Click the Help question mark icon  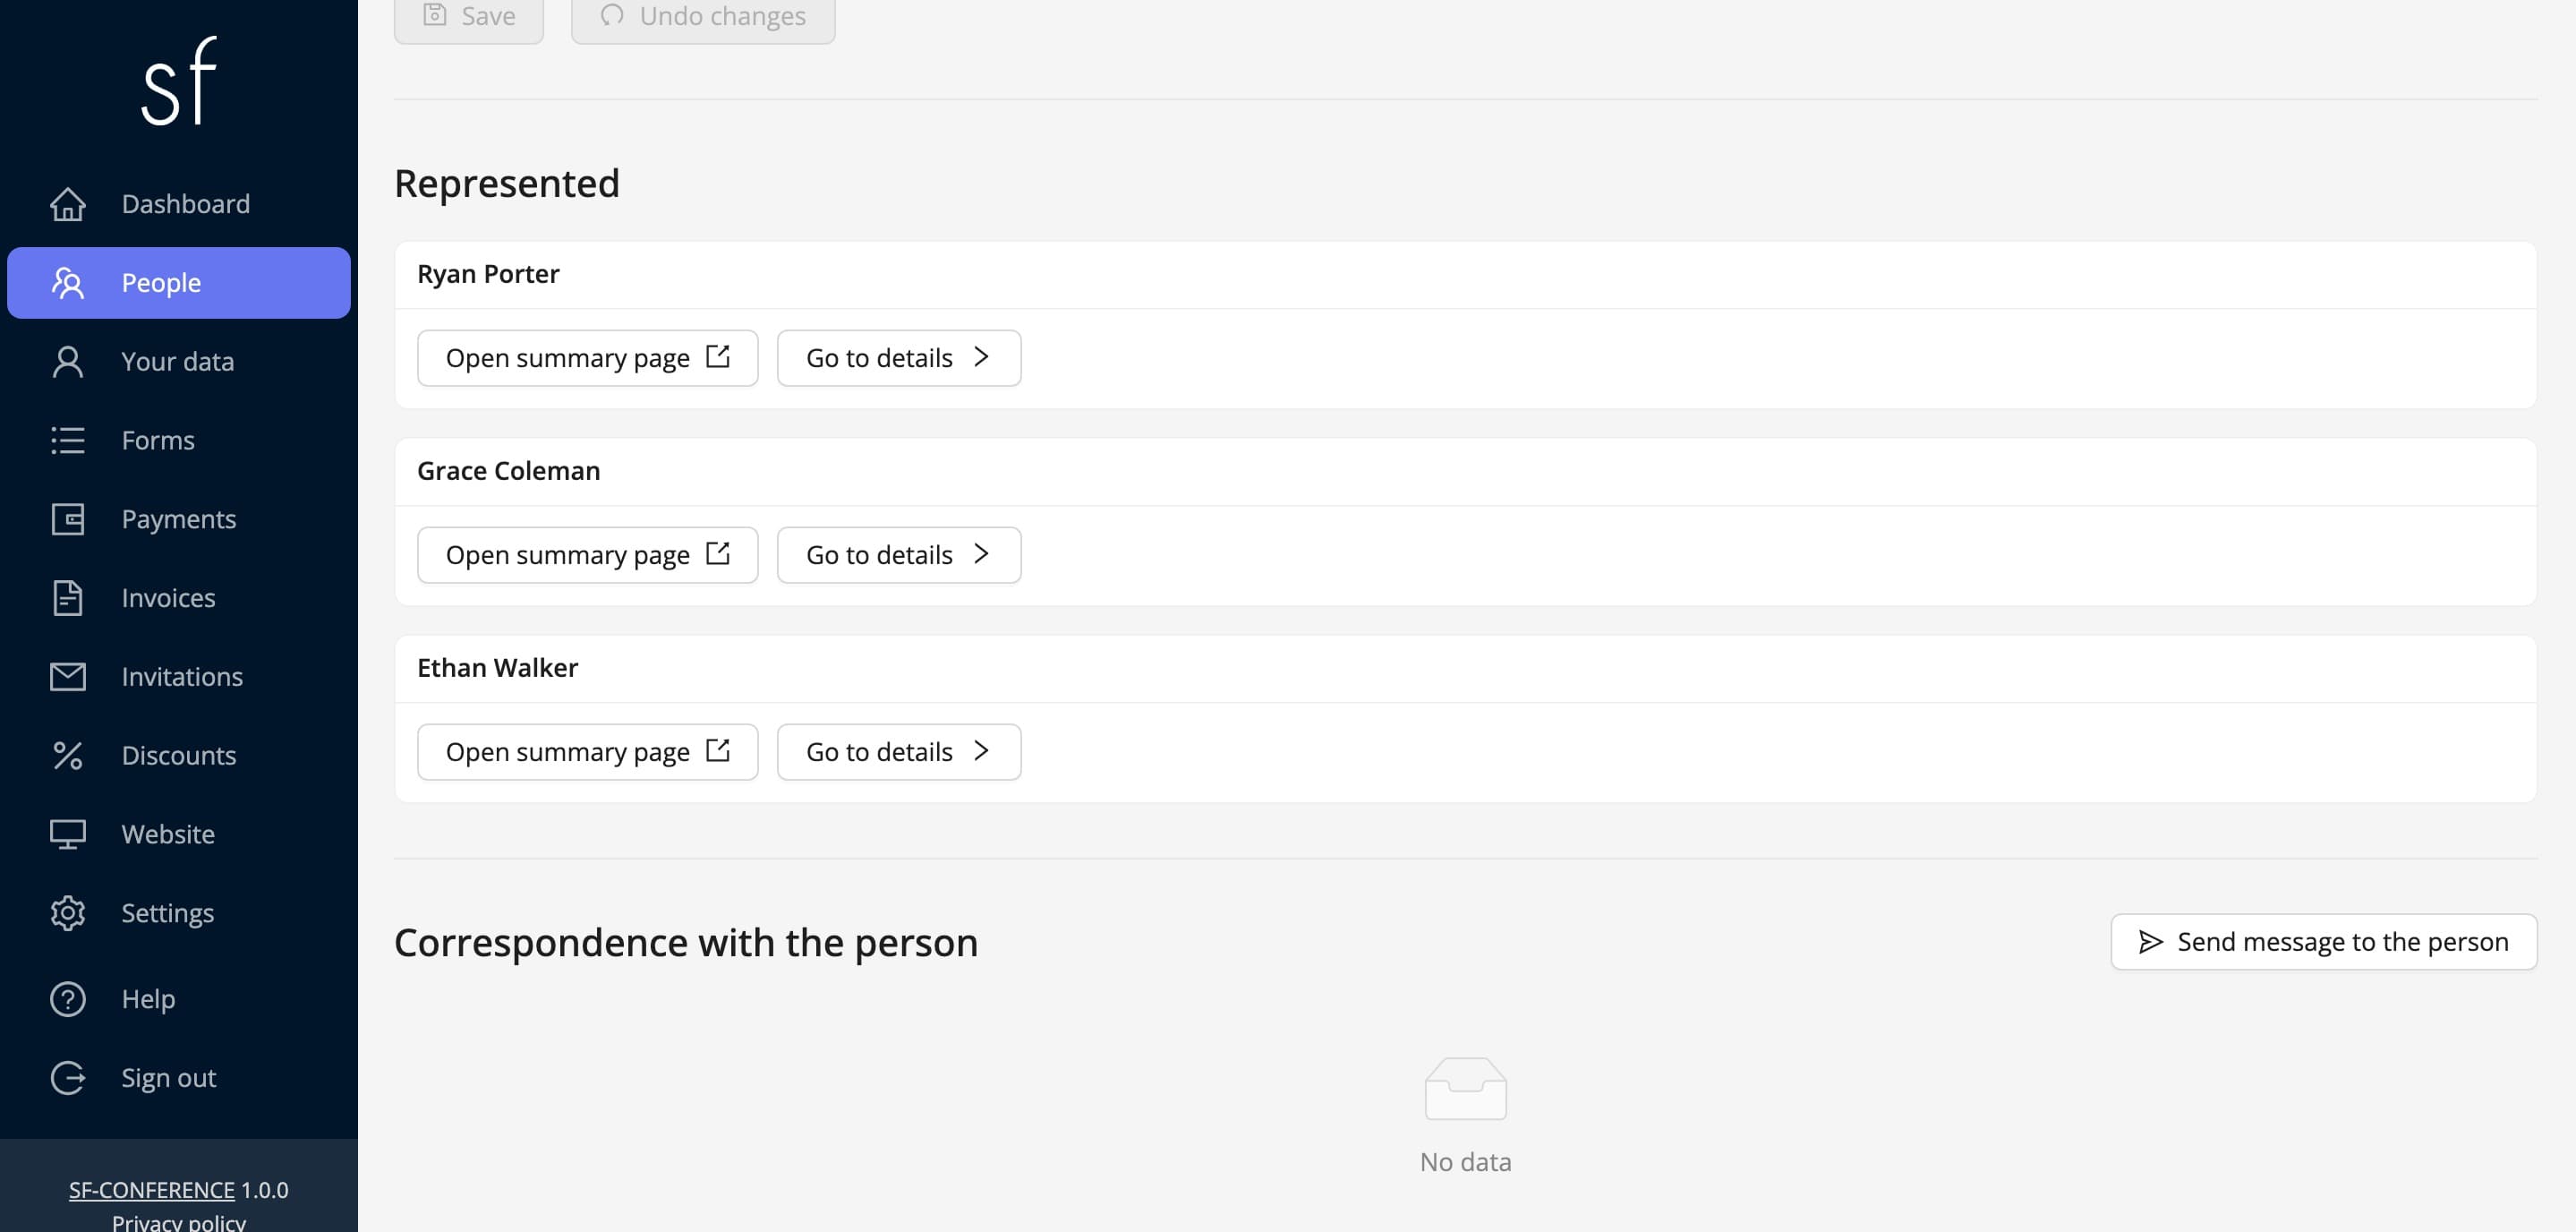[x=68, y=1000]
